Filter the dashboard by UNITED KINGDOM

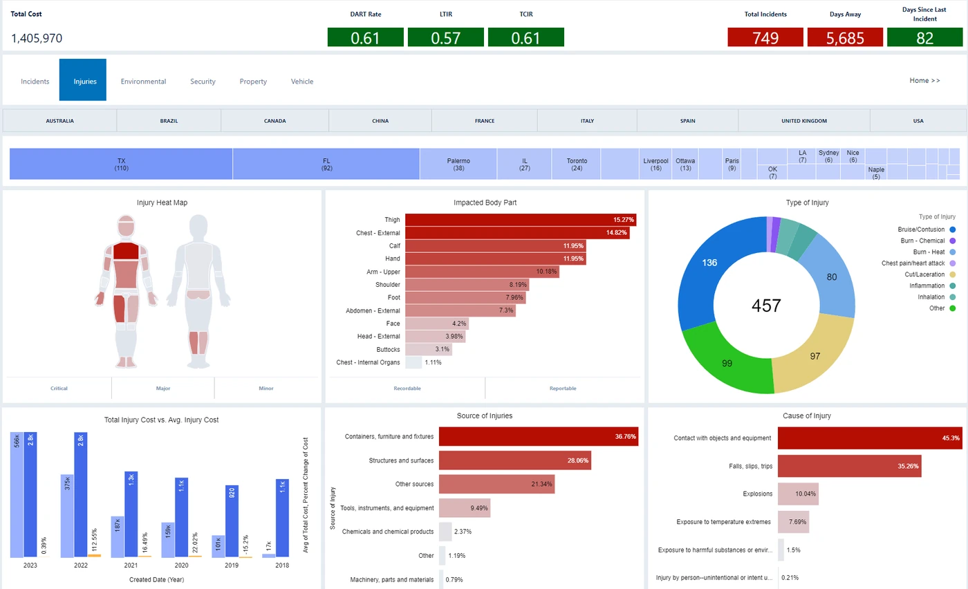[x=804, y=120]
